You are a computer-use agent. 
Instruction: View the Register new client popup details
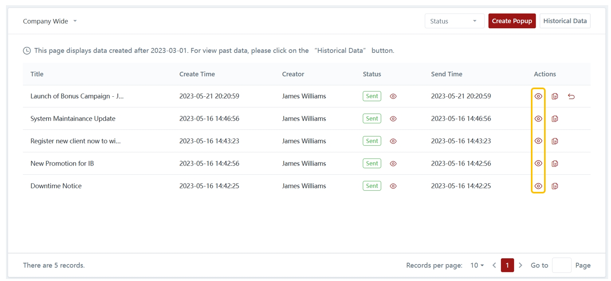point(538,141)
